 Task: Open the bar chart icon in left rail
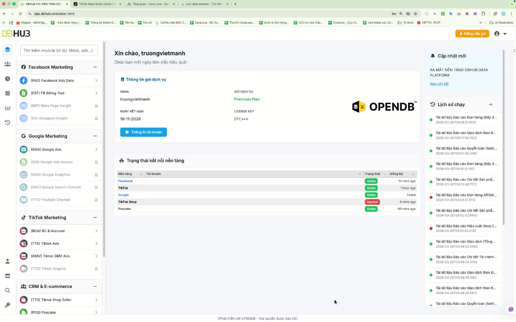7,108
